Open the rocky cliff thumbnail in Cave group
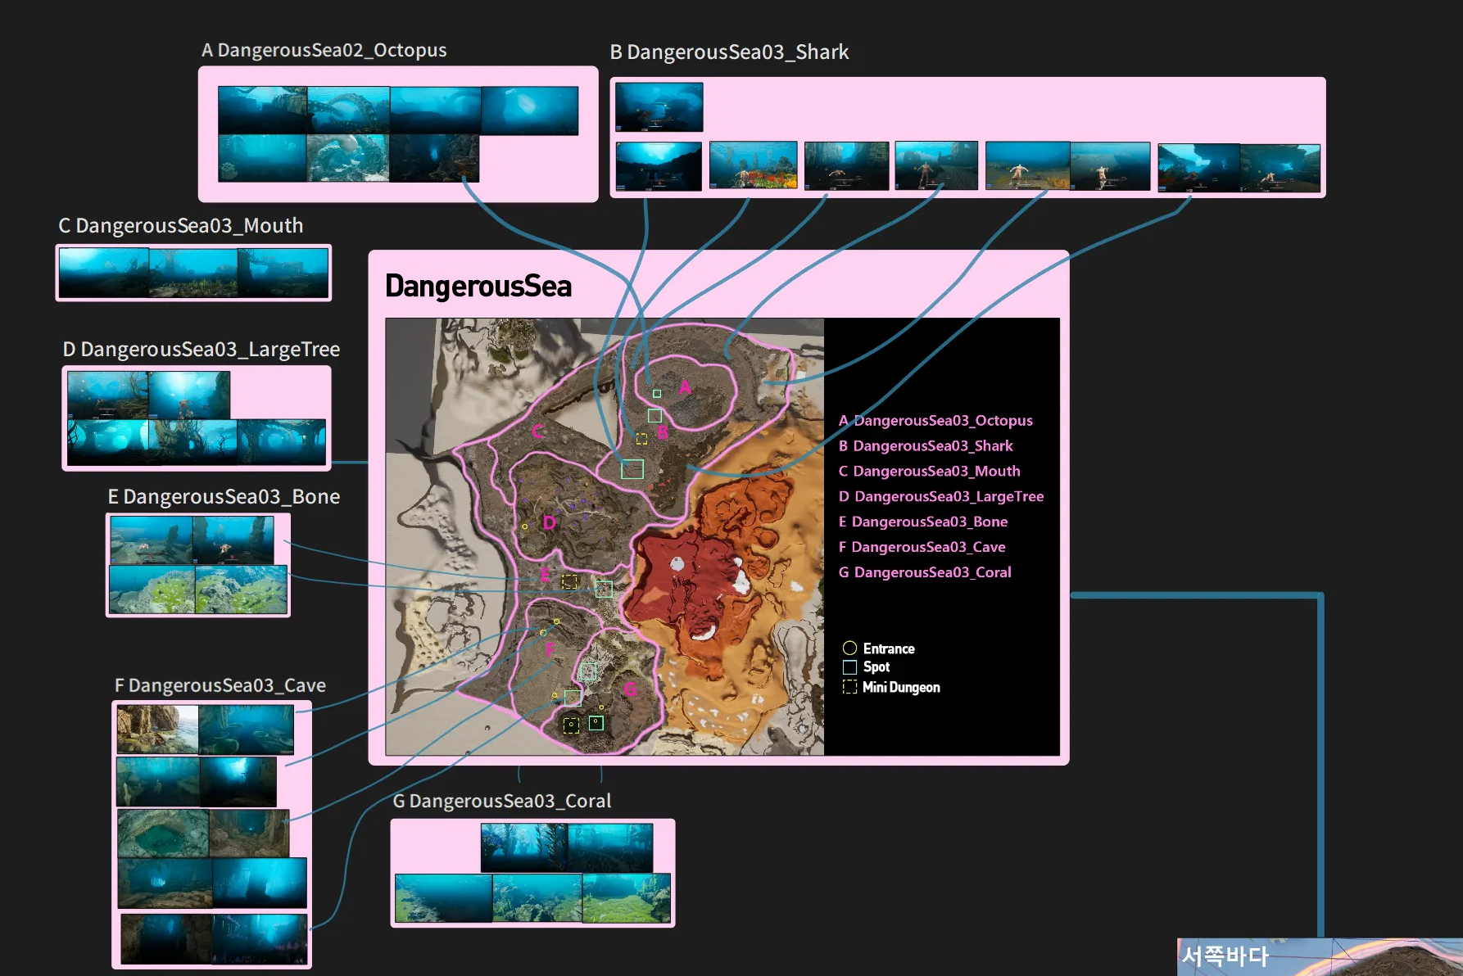Viewport: 1463px width, 976px height. 156,729
